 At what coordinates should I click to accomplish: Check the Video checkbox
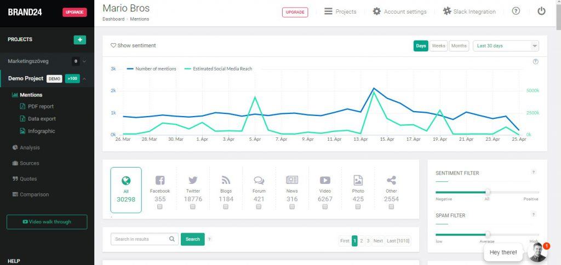325,207
